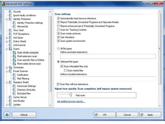The image size is (165, 124).
Task: Open Shell extension scan settings
Action: (x=27, y=56)
